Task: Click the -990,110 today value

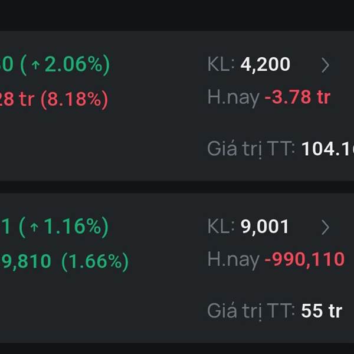Action: (x=305, y=259)
